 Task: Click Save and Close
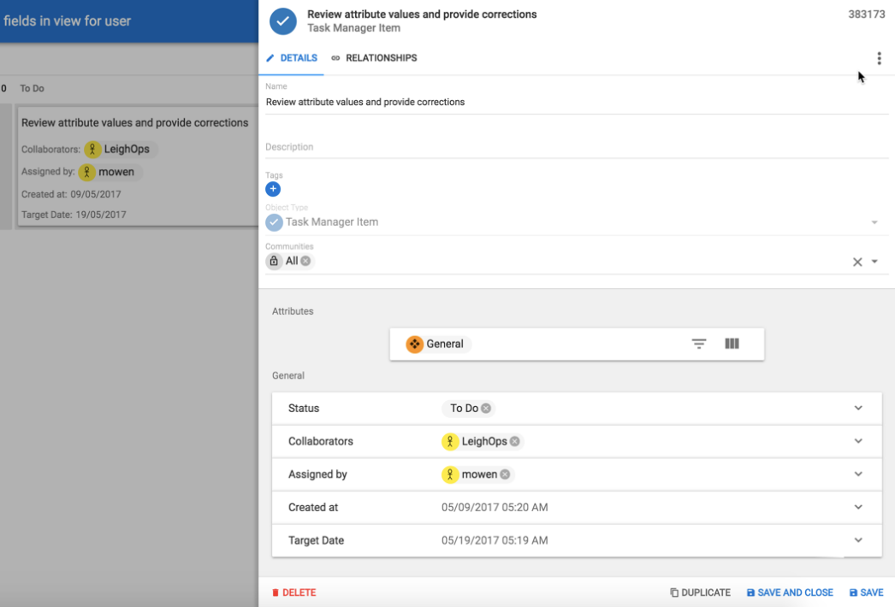(790, 592)
